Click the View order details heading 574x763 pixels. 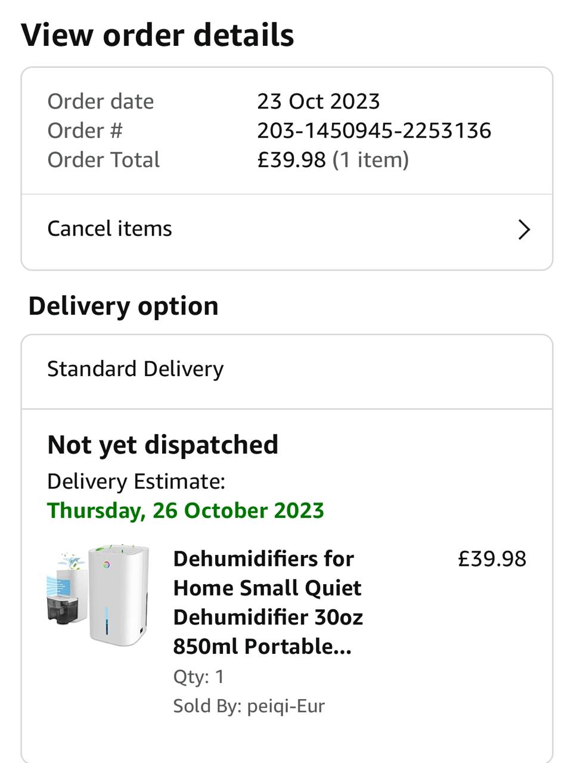[157, 35]
